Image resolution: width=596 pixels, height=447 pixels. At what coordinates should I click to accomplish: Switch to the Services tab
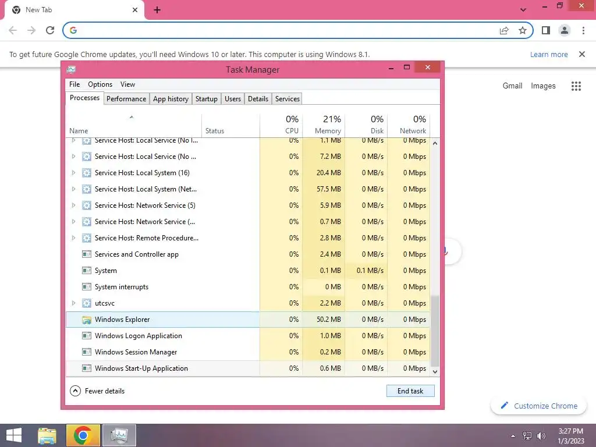288,99
